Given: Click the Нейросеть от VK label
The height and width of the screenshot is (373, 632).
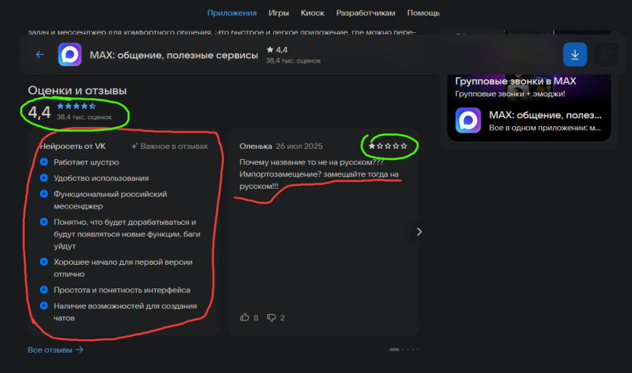Looking at the screenshot, I should coord(73,146).
